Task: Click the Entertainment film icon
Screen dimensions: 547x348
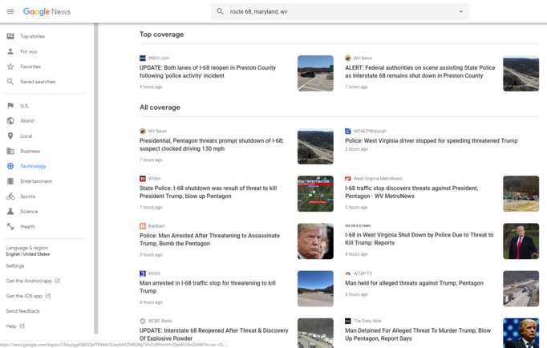Action: [10, 181]
